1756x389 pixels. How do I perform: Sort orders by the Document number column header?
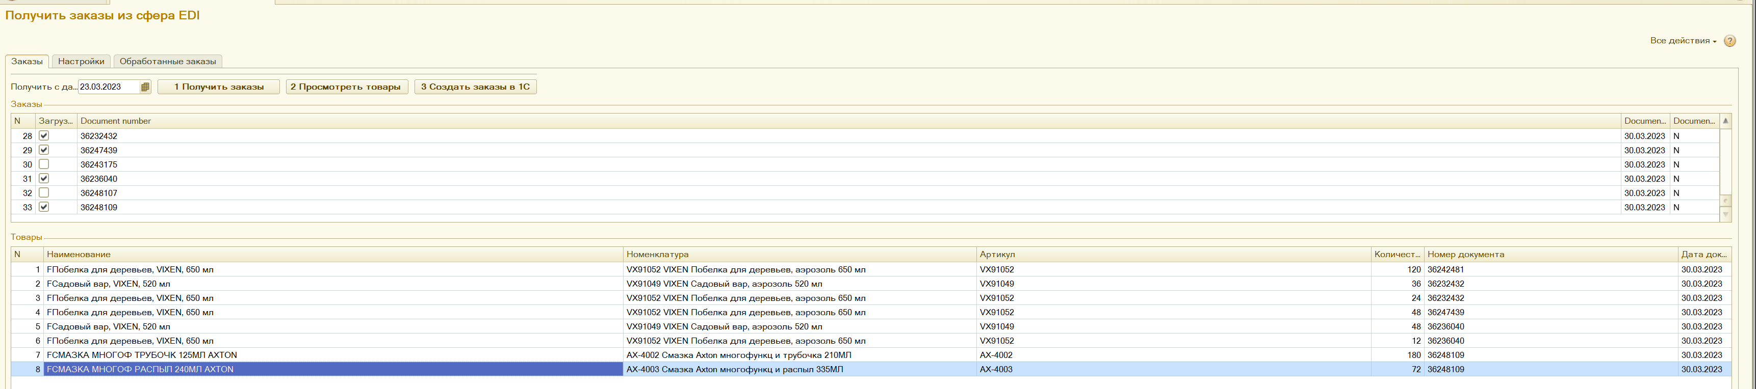pos(116,121)
